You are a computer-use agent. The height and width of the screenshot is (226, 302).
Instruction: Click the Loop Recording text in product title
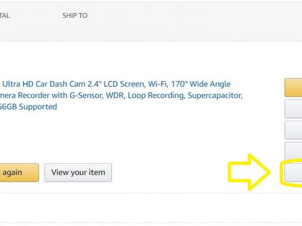click(x=156, y=95)
